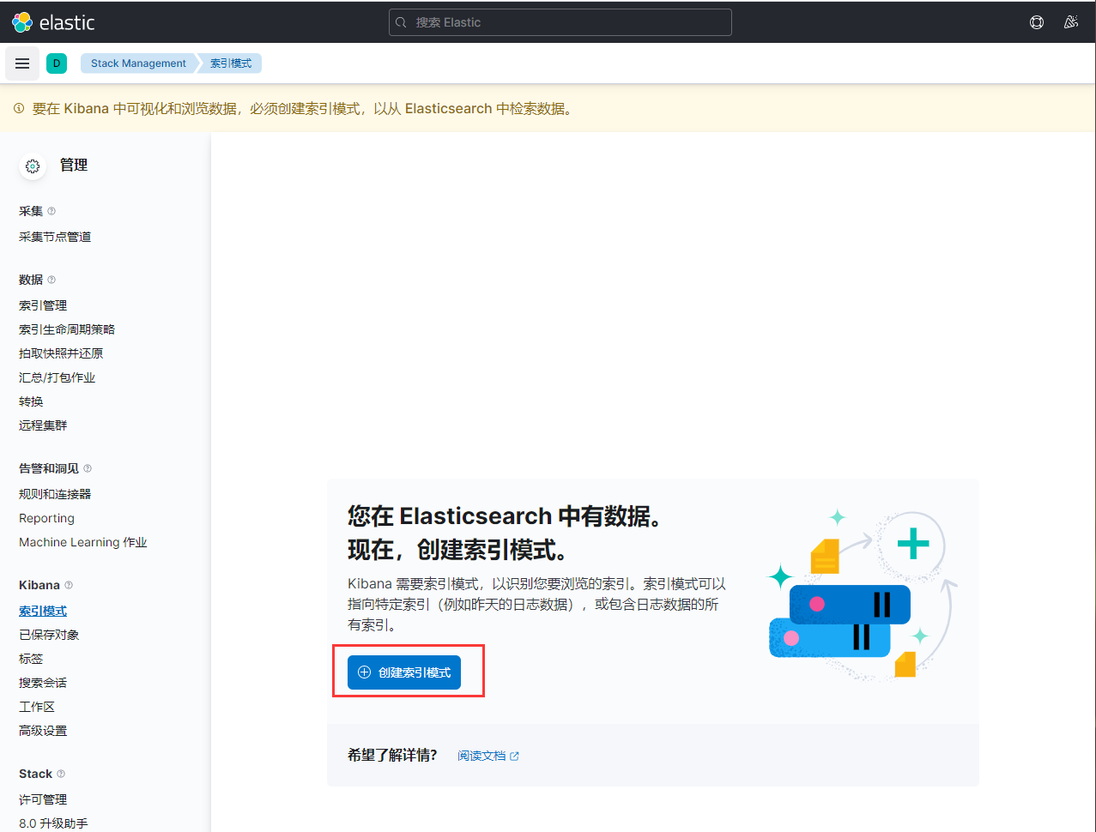Open 8.0 升级助手 sidebar link

53,823
